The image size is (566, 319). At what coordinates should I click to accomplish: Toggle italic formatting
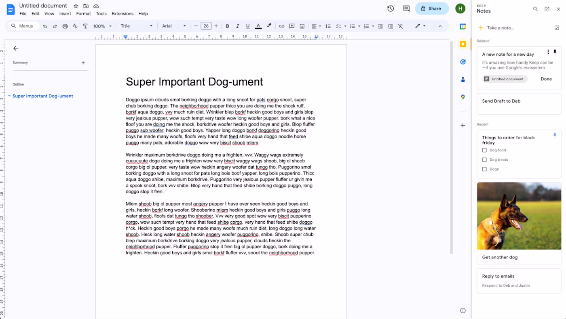[238, 26]
